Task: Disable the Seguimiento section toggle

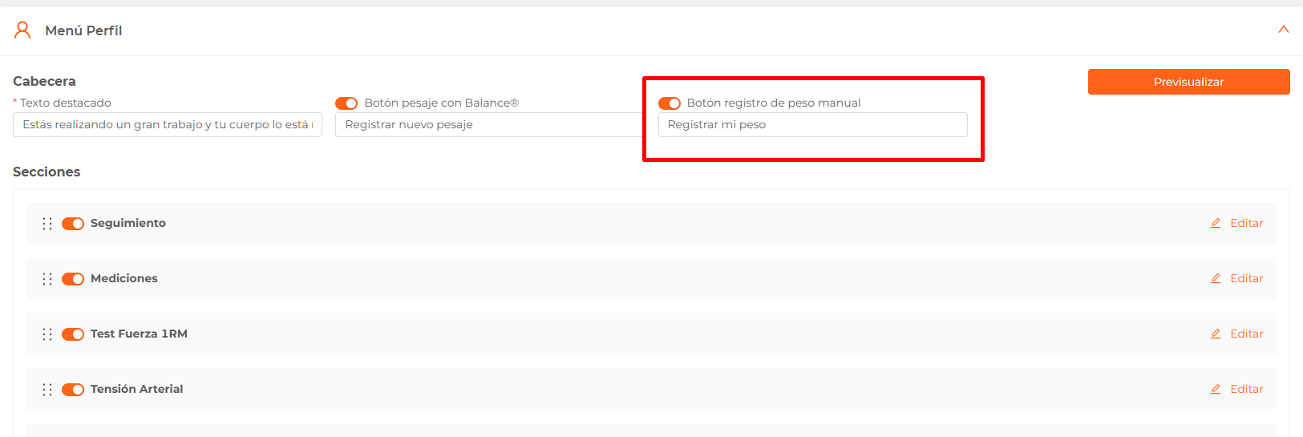Action: 73,224
